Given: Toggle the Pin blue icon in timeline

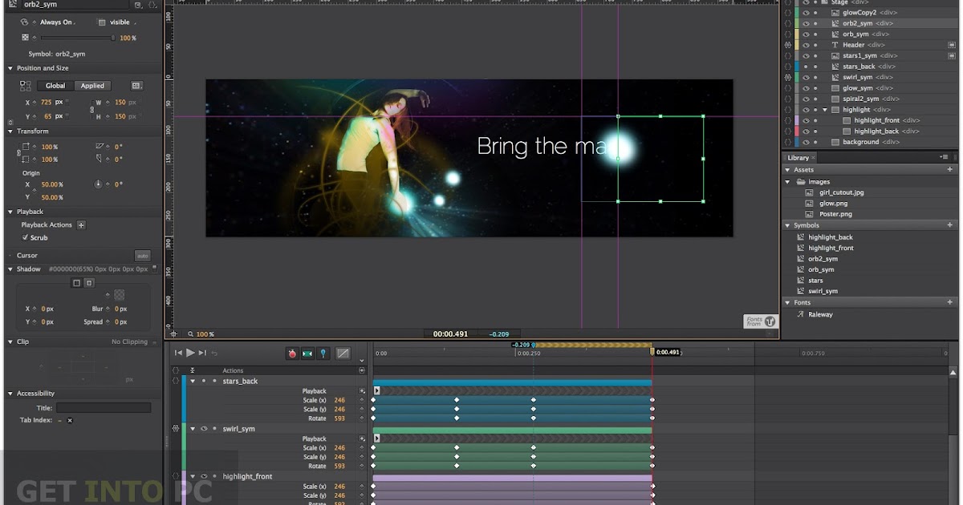Looking at the screenshot, I should [x=323, y=353].
